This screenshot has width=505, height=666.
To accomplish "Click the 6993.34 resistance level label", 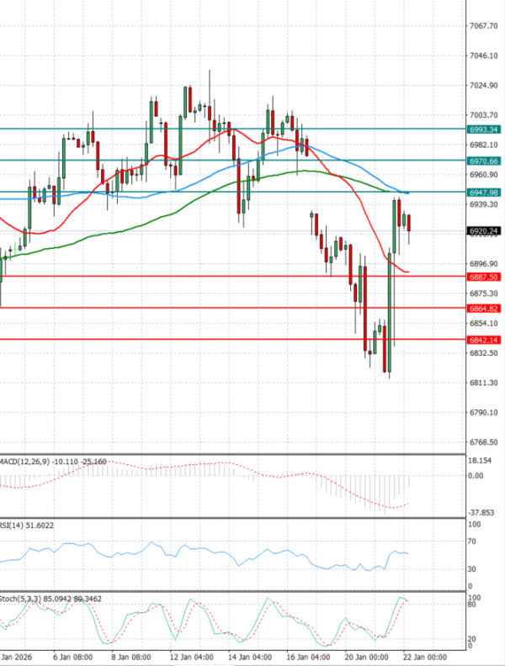I will [x=483, y=129].
